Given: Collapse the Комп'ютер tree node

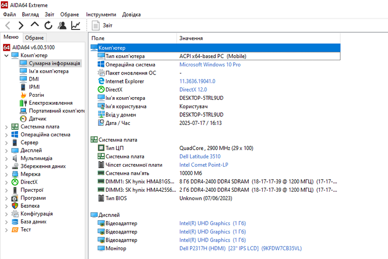Looking at the screenshot, I should tap(6, 55).
